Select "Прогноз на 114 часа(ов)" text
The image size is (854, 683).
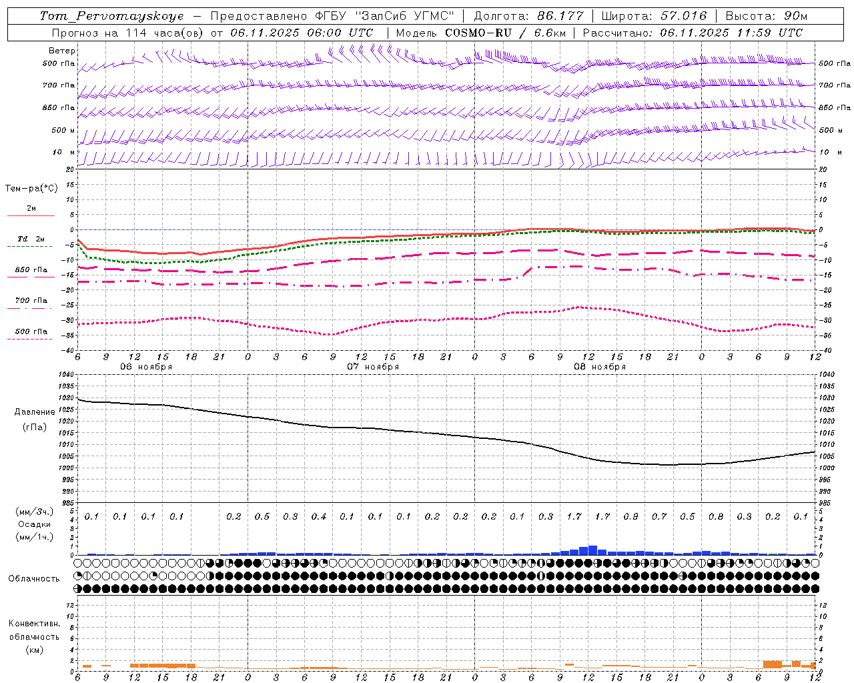click(127, 33)
